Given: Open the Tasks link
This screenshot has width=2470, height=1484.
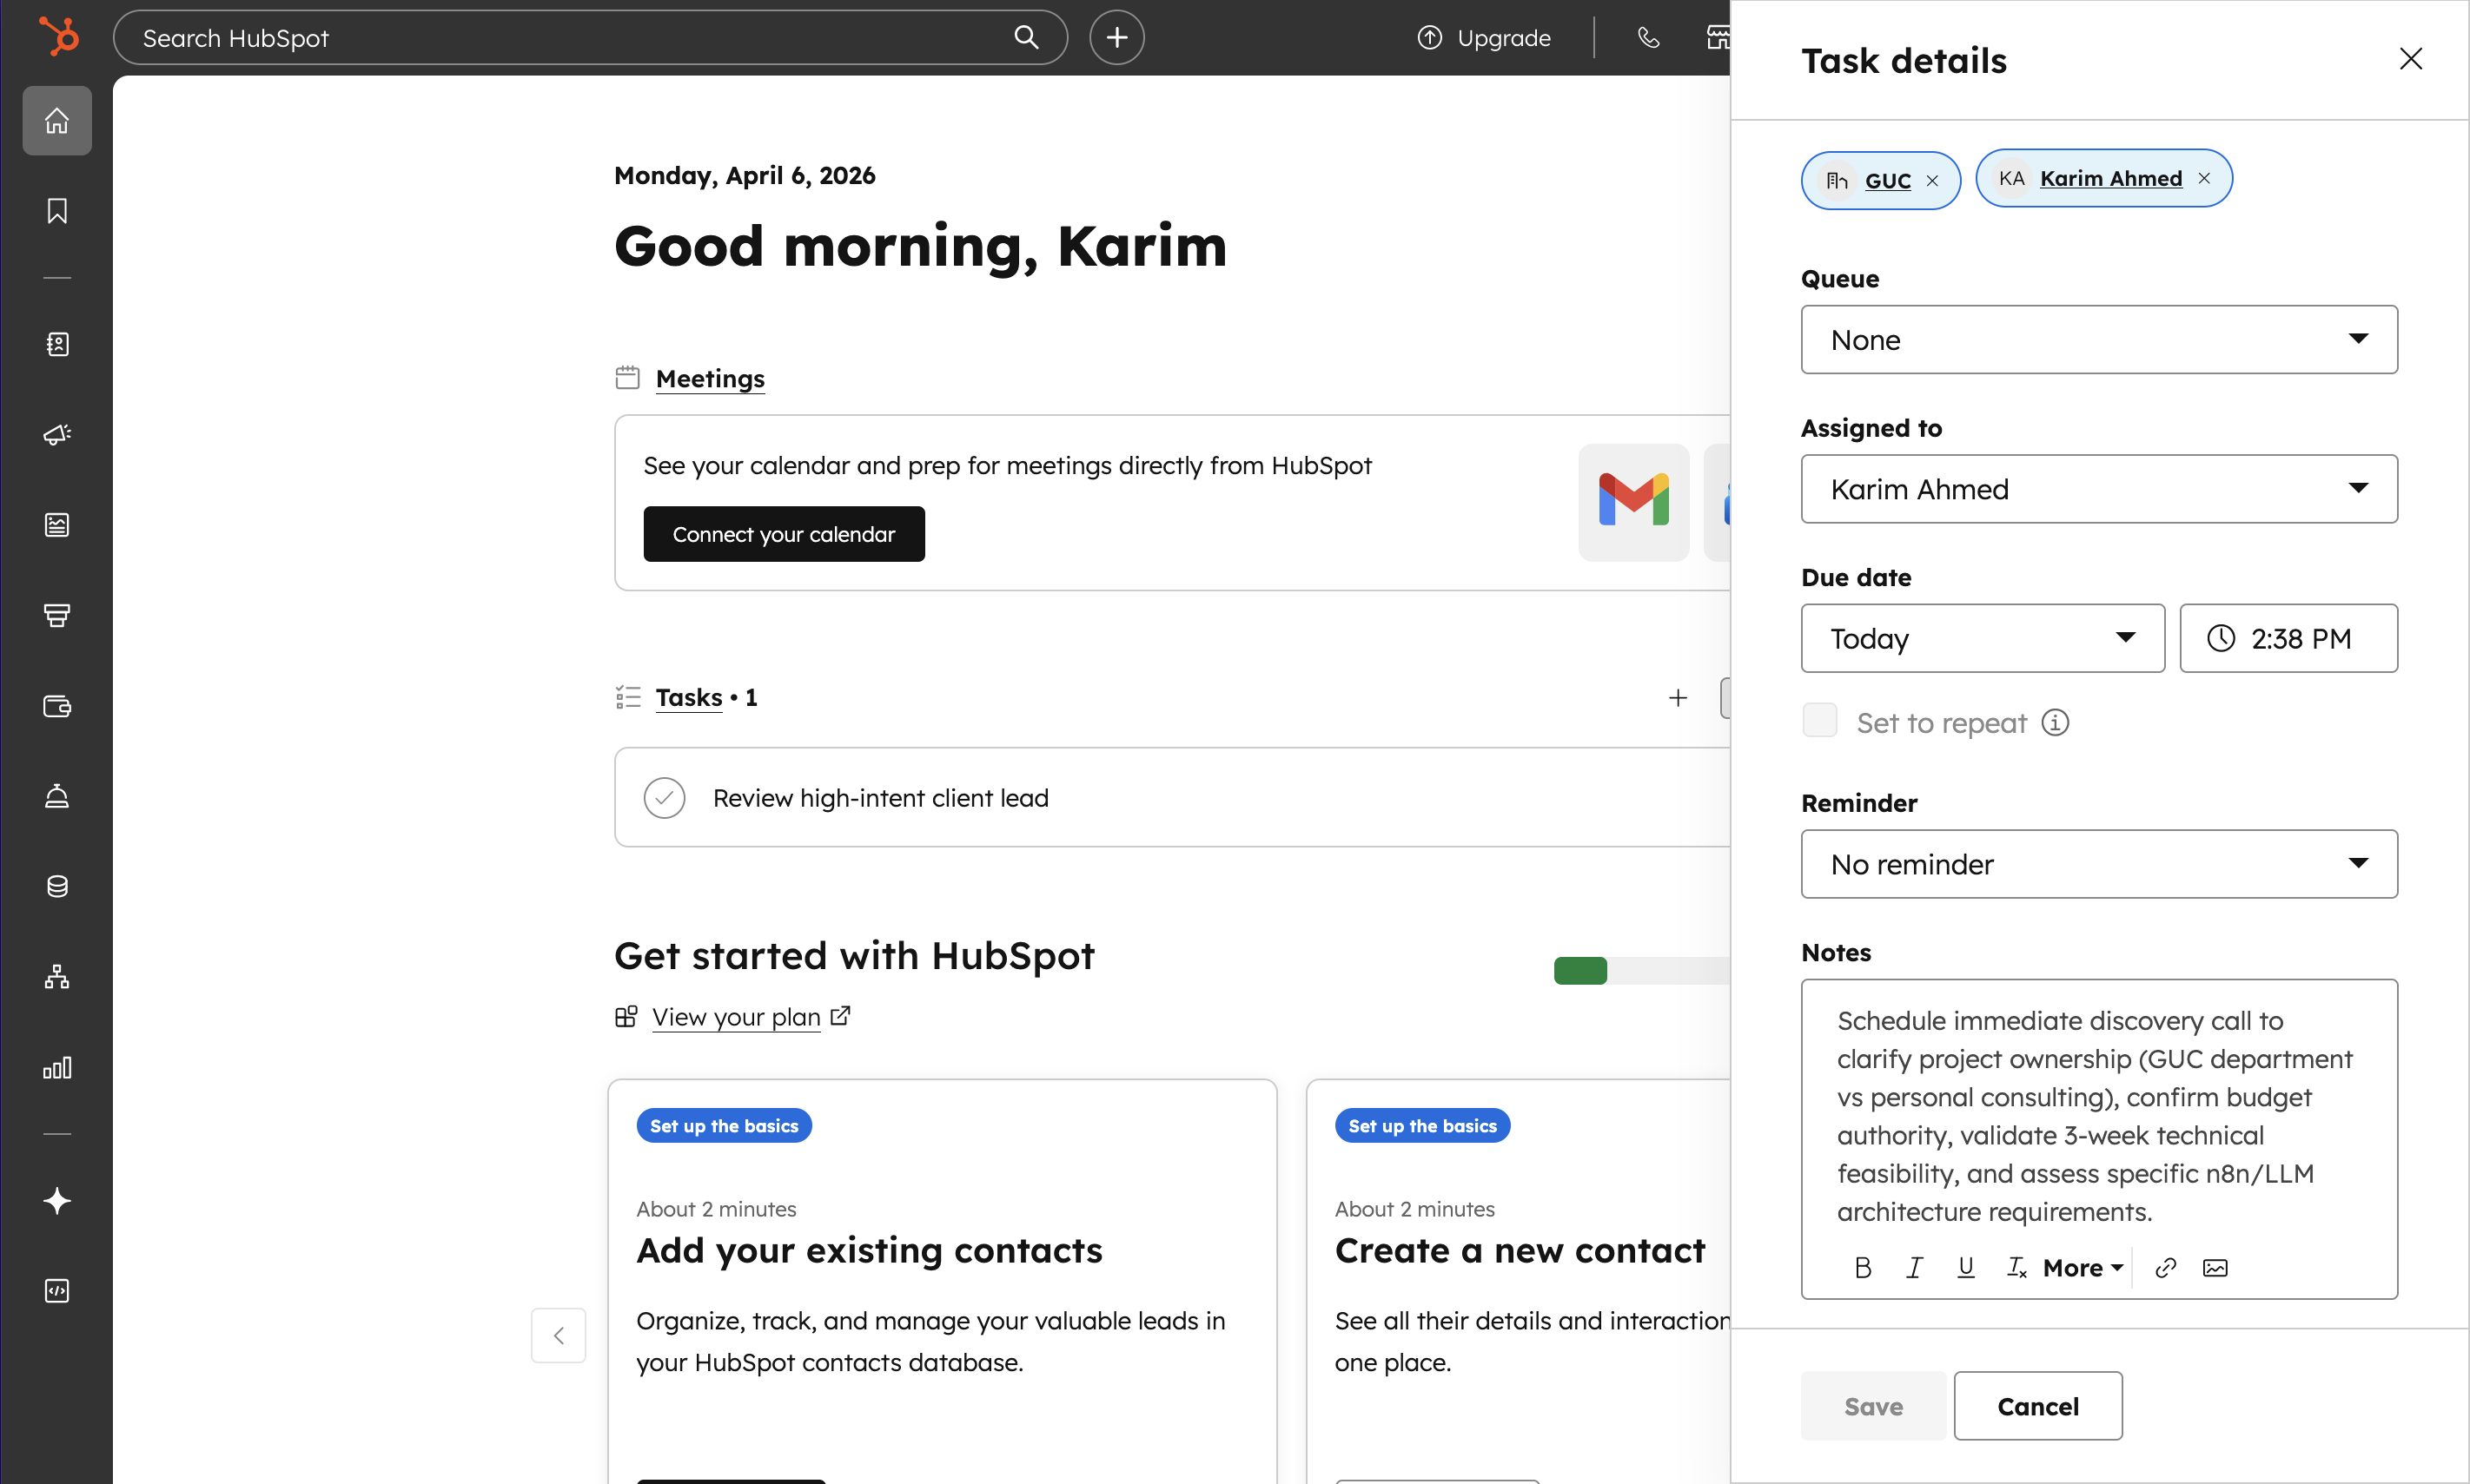Looking at the screenshot, I should click(689, 697).
